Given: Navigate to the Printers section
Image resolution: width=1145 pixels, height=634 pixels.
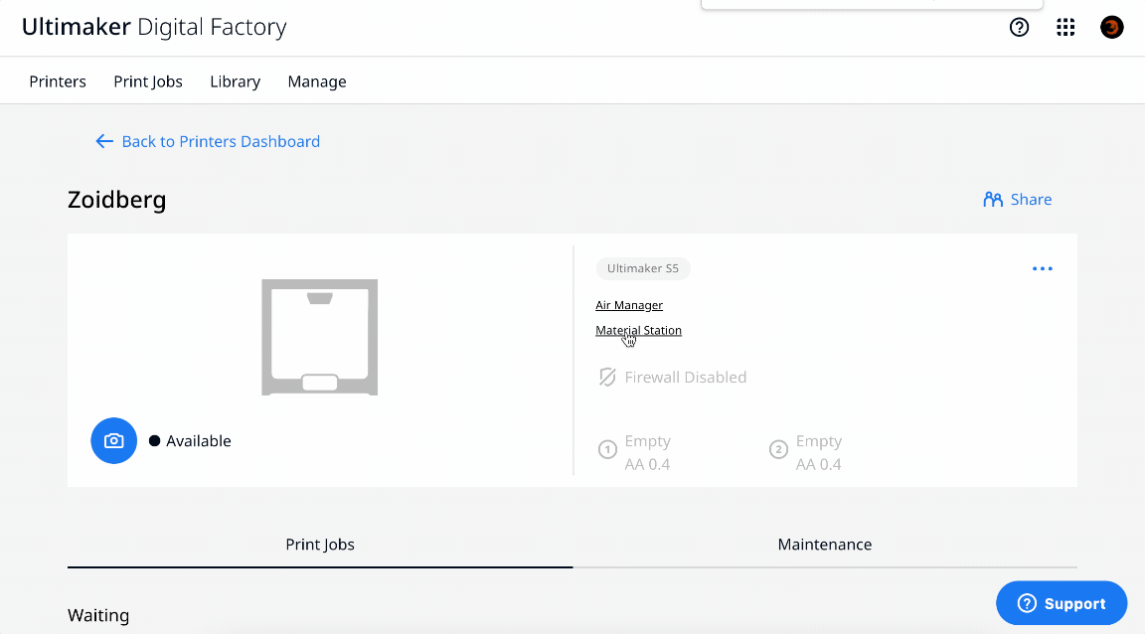Looking at the screenshot, I should tap(57, 81).
